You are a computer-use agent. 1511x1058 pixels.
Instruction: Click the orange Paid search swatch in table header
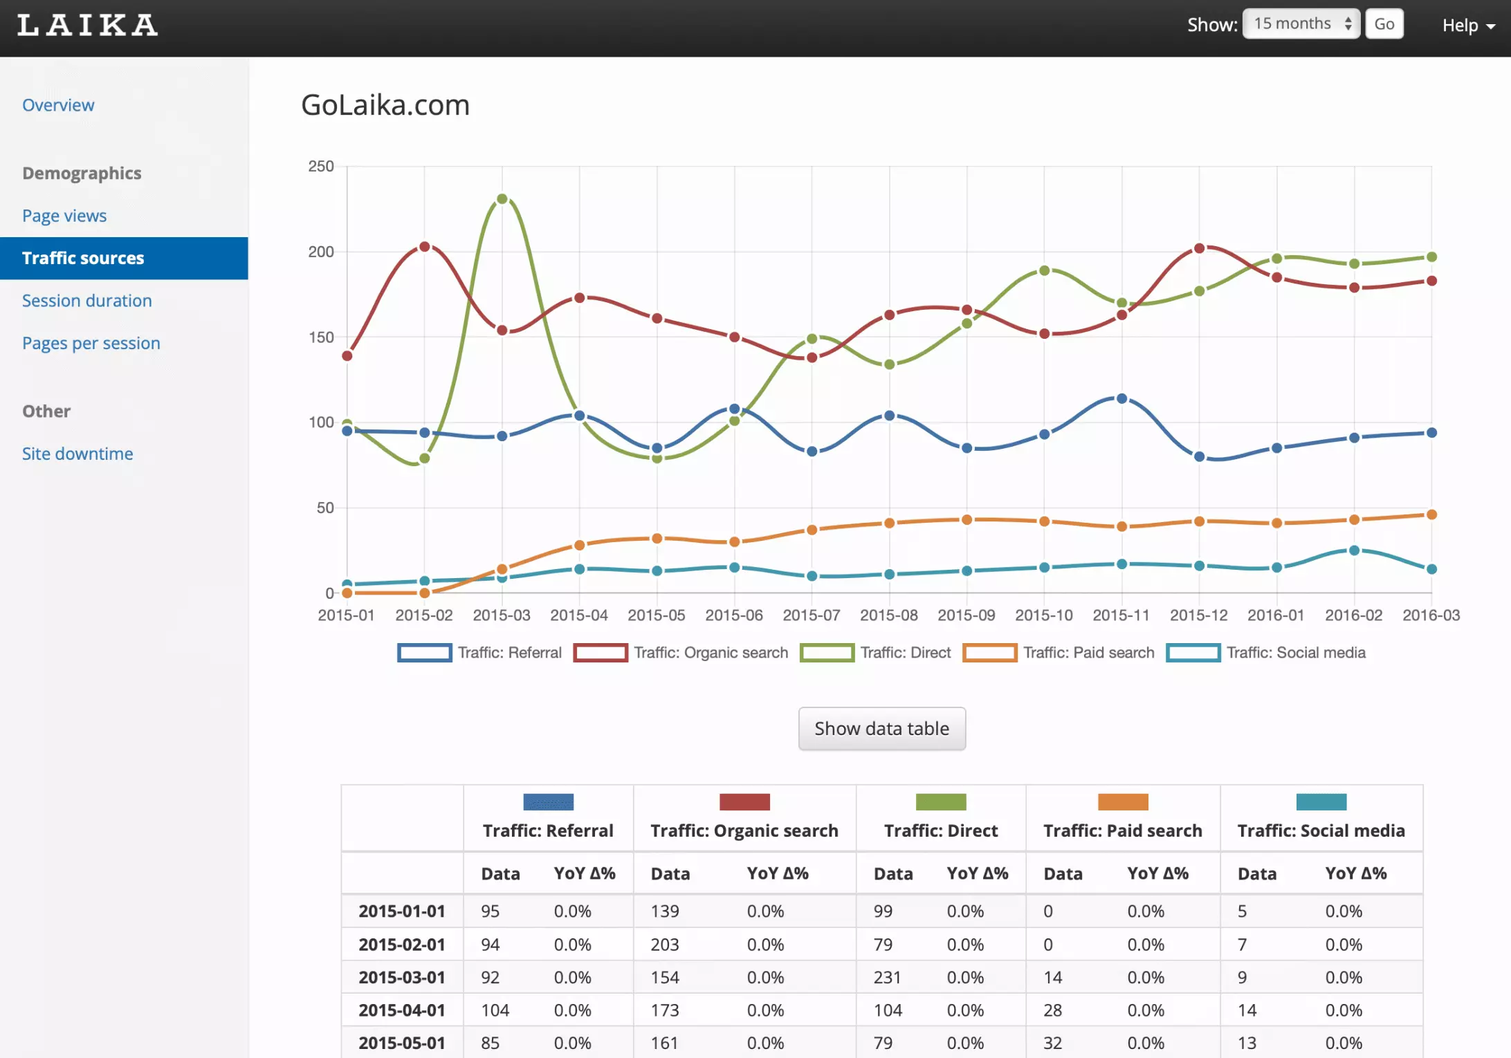click(1123, 802)
